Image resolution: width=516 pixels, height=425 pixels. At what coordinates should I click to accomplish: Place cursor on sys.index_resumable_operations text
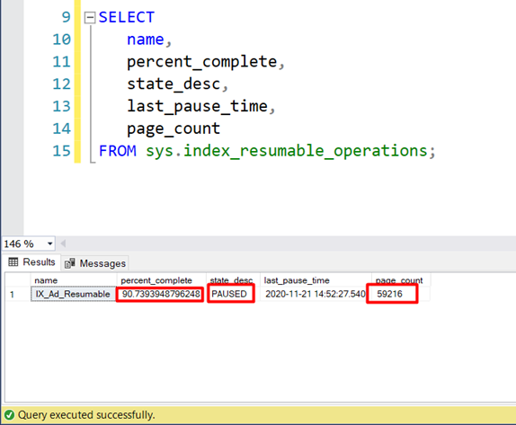[286, 151]
